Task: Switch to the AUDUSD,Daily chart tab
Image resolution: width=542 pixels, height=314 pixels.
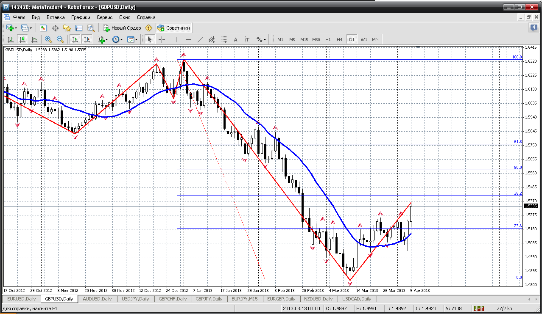Action: [97, 299]
